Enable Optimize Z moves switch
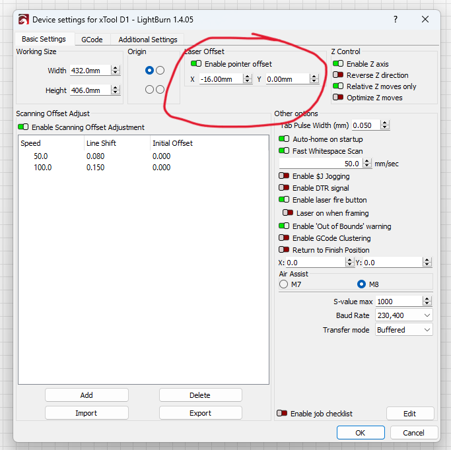Image resolution: width=451 pixels, height=450 pixels. 338,97
